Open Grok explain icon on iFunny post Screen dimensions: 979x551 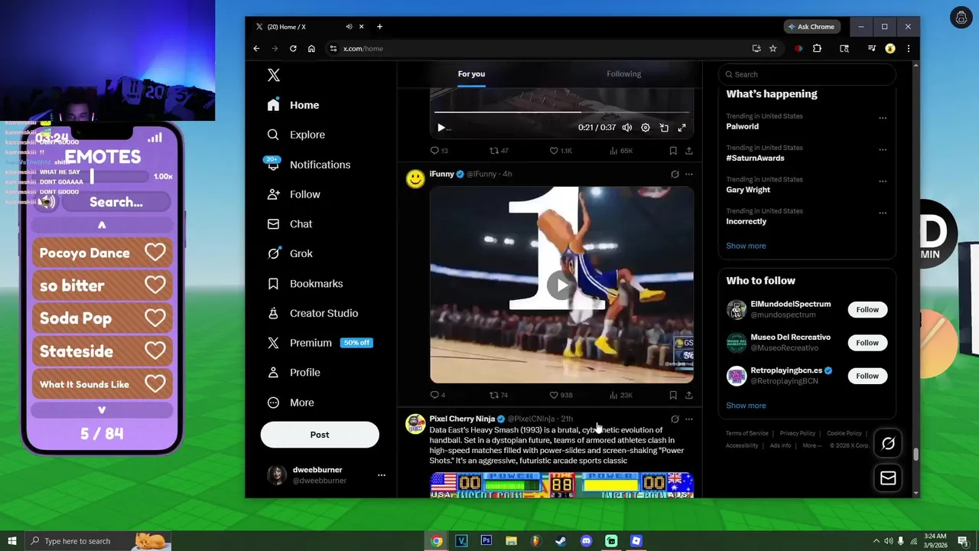(x=675, y=174)
